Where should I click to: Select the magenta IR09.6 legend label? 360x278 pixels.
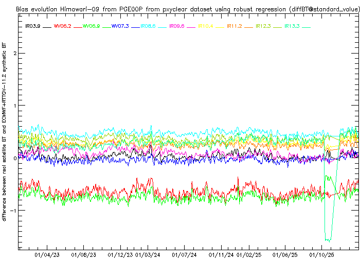coord(177,26)
